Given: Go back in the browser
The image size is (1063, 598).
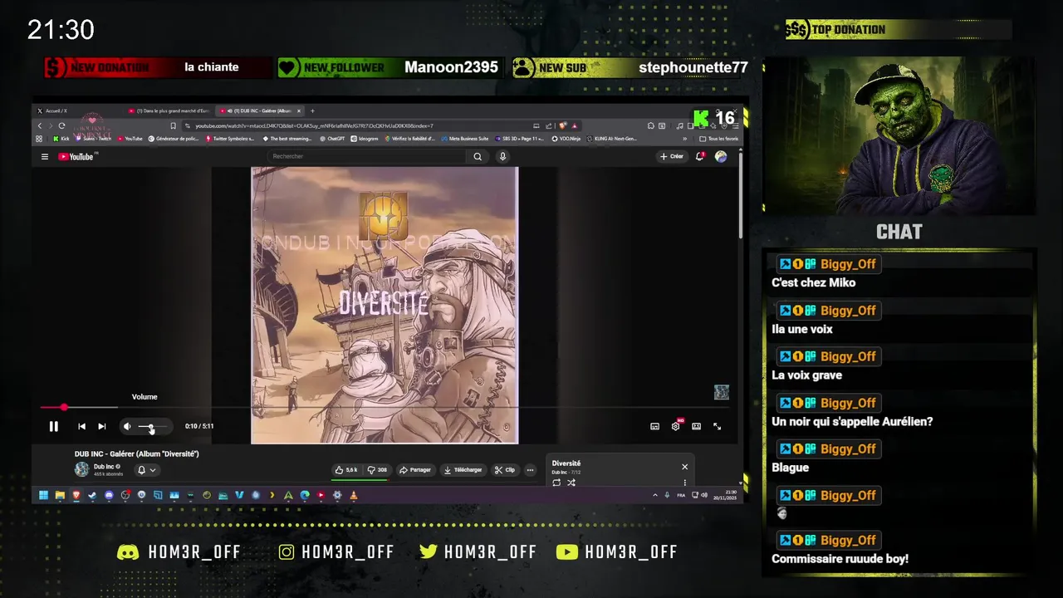Looking at the screenshot, I should click(x=40, y=126).
